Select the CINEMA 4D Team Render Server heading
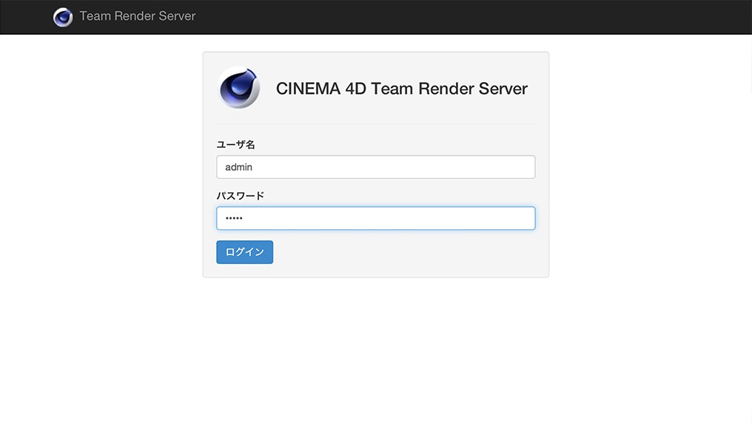This screenshot has width=752, height=423. click(401, 89)
